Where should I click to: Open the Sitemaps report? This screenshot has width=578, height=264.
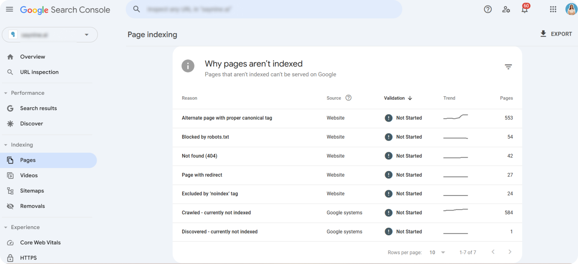(x=32, y=191)
